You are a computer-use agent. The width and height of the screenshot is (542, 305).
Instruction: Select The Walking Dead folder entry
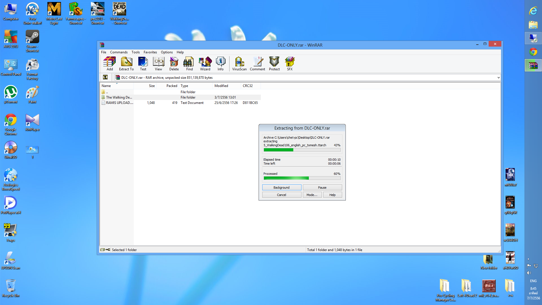tap(119, 97)
